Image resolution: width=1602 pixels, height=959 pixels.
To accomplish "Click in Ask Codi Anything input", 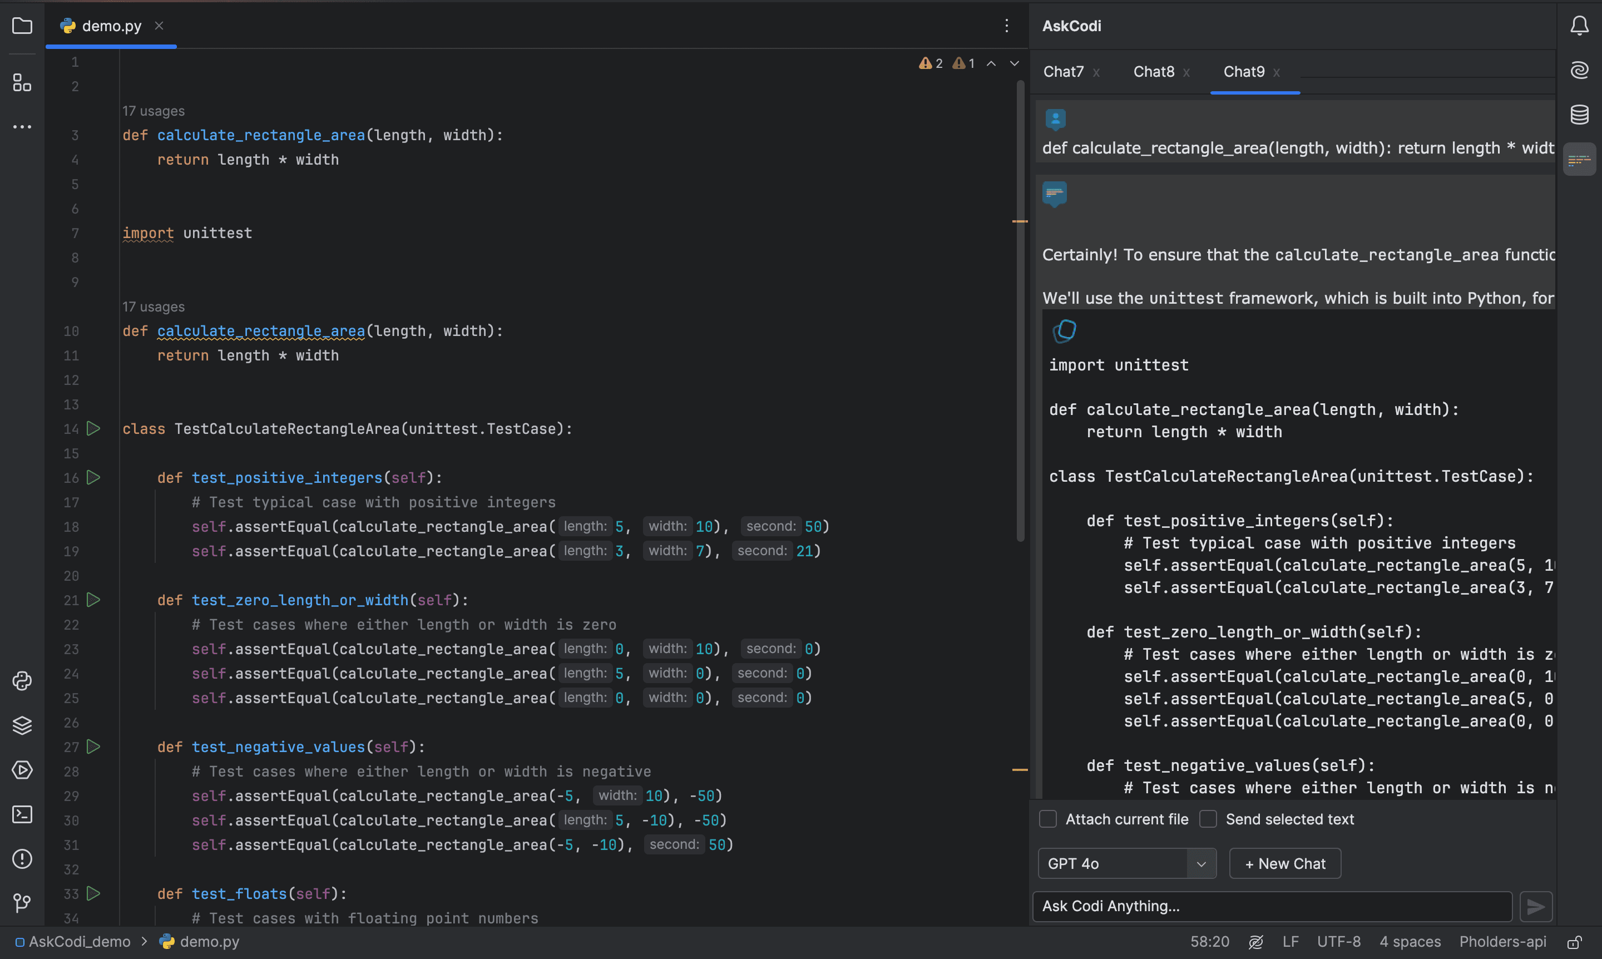I will coord(1273,907).
